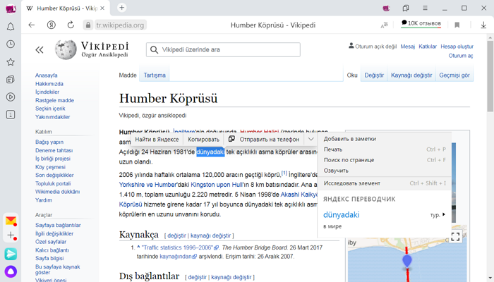Open collections icon in sidebar
The width and height of the screenshot is (494, 282).
pos(11,79)
